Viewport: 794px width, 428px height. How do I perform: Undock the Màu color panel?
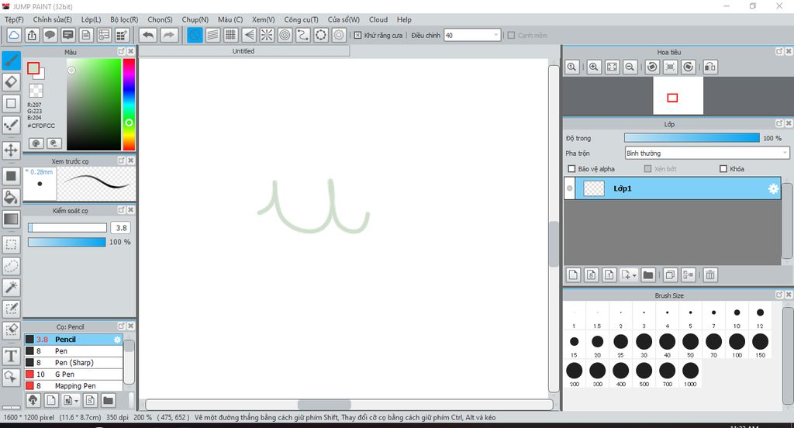tap(122, 51)
